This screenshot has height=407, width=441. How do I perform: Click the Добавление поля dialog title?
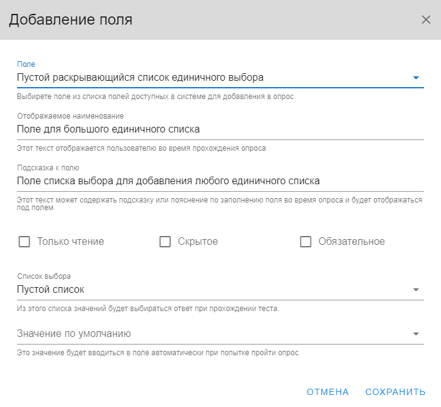(x=71, y=20)
